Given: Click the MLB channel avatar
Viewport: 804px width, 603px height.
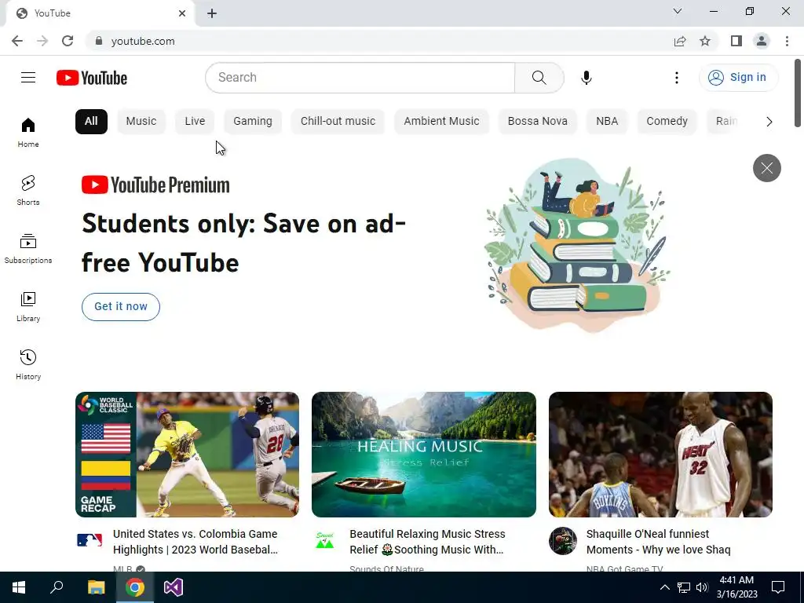Looking at the screenshot, I should [x=90, y=540].
